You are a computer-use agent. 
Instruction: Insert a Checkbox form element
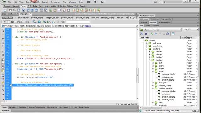point(24,10)
